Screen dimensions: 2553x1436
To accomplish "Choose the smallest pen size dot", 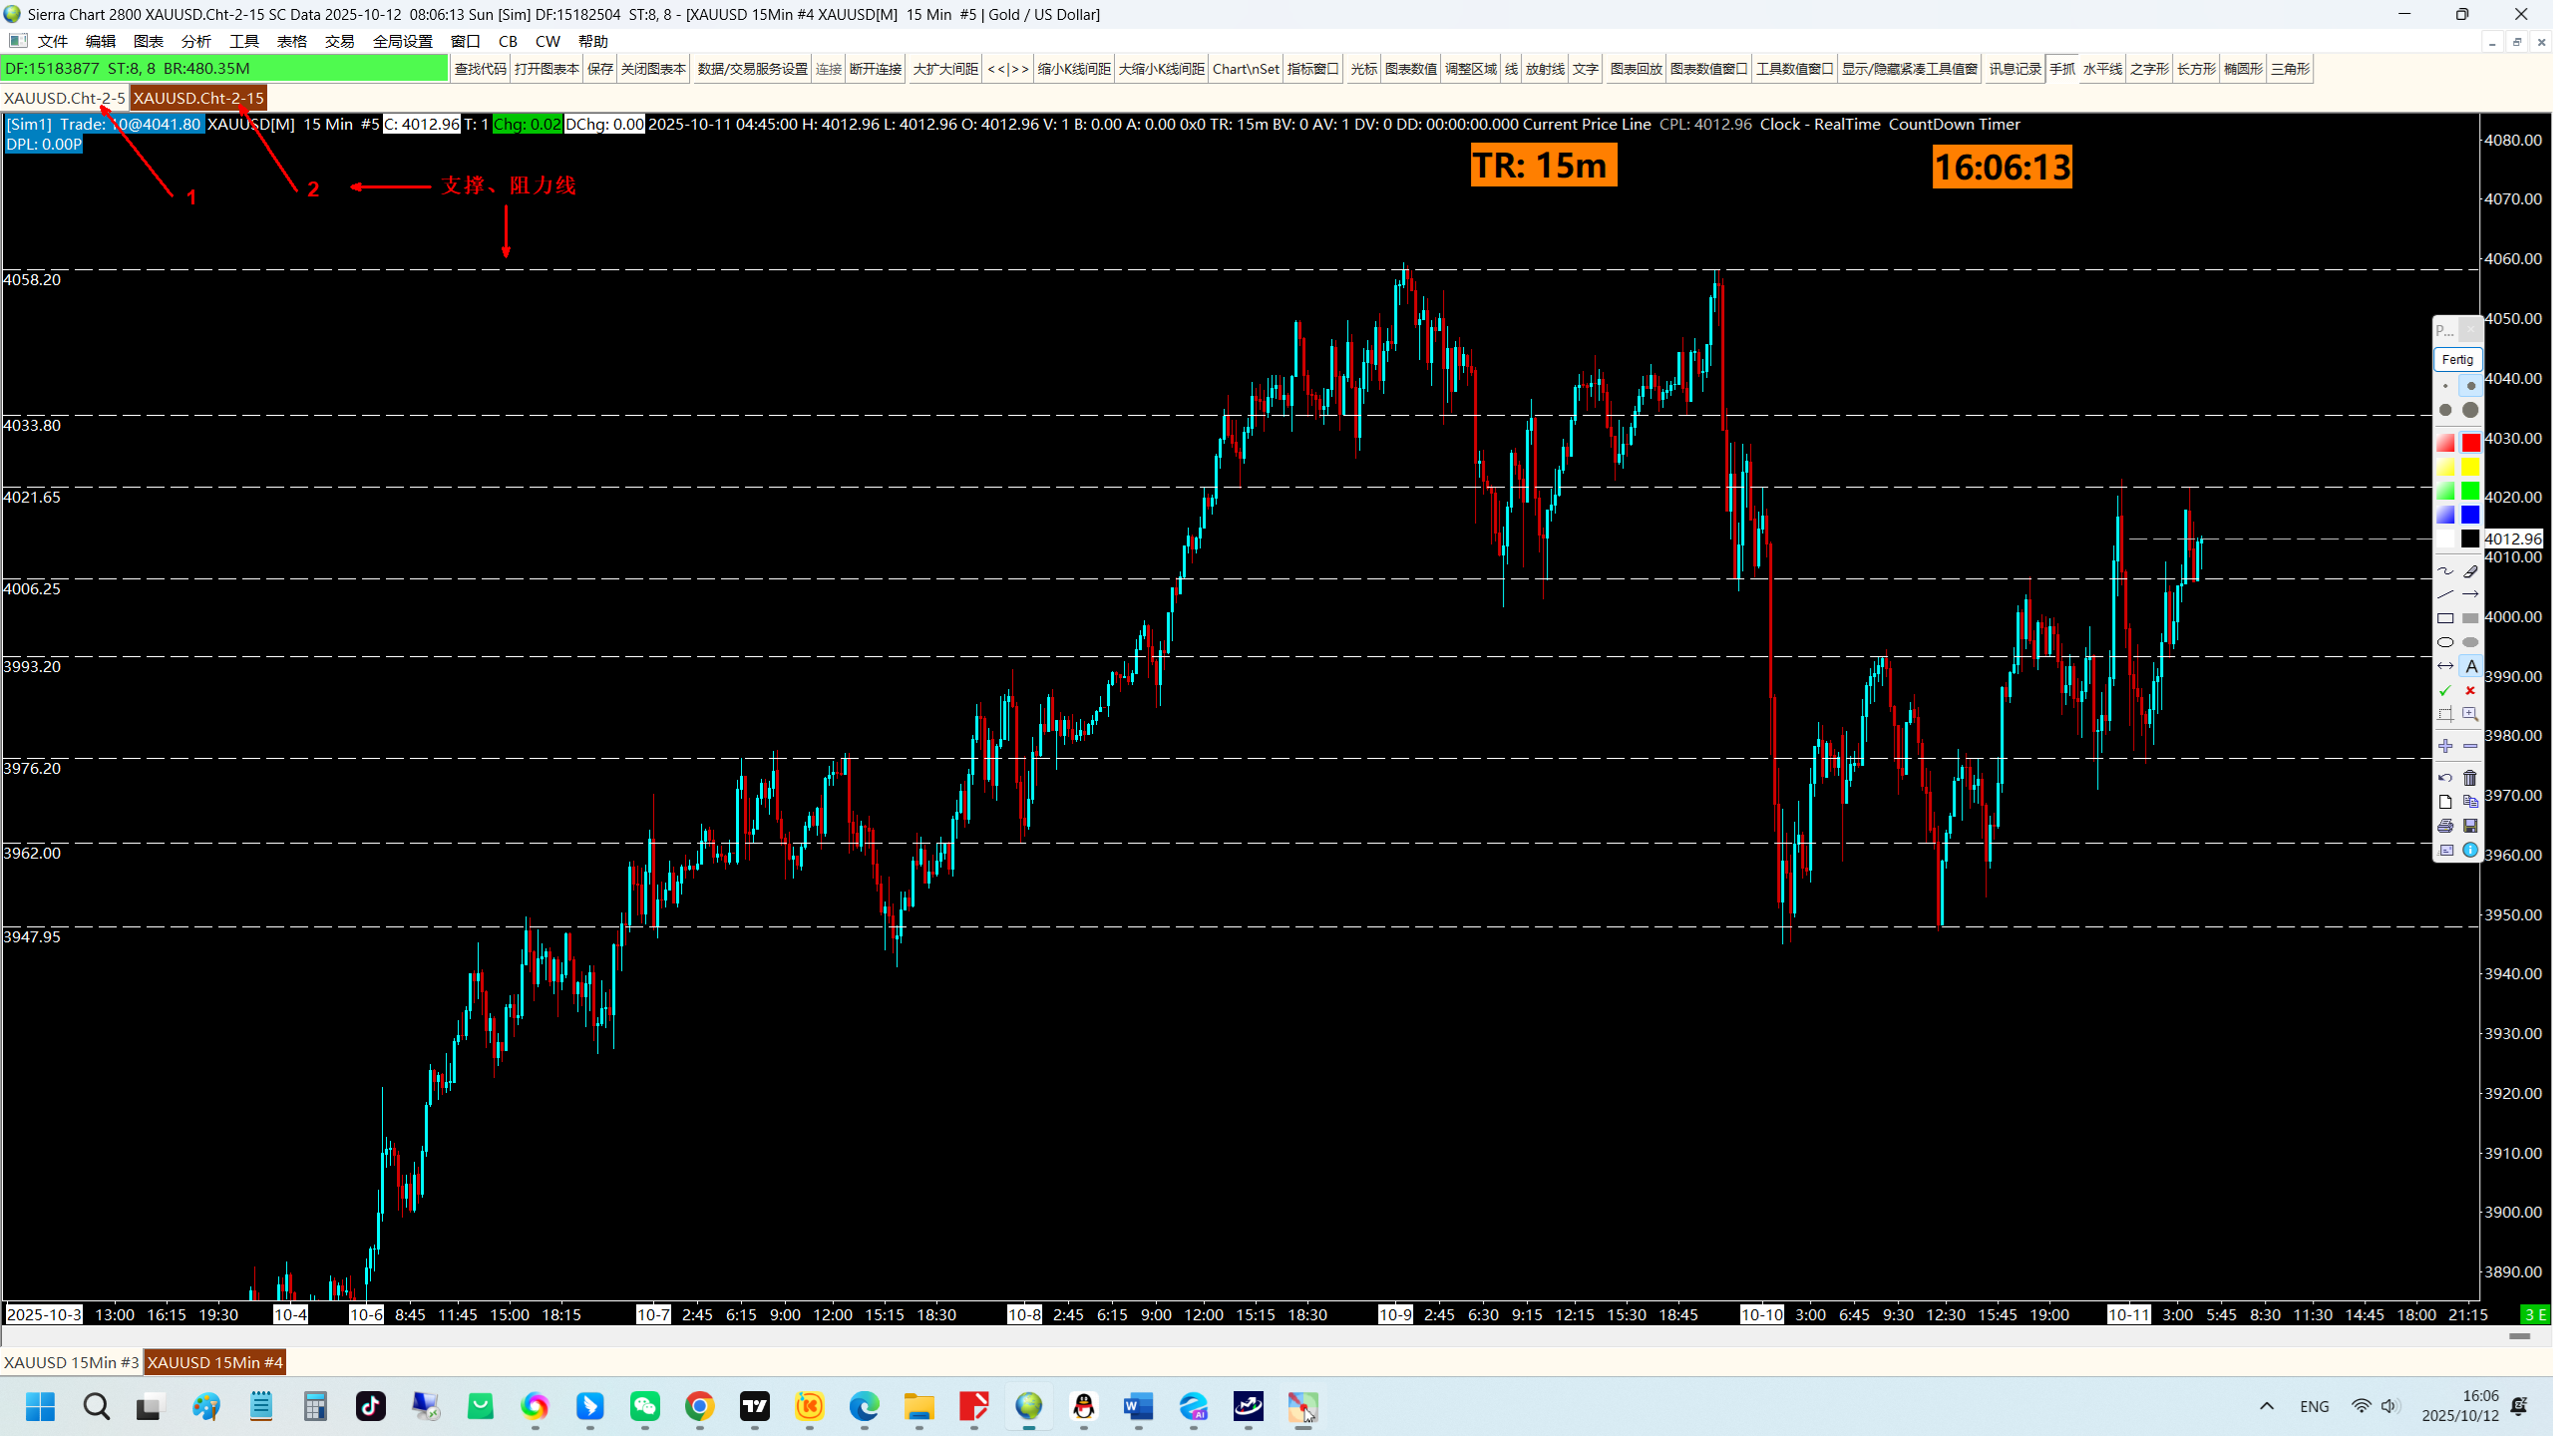I will [2445, 386].
